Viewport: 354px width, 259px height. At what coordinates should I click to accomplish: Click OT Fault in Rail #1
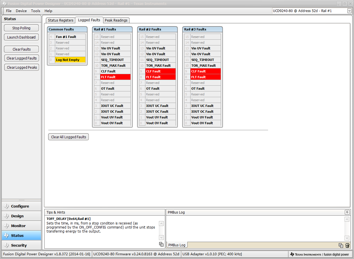pyautogui.click(x=115, y=89)
